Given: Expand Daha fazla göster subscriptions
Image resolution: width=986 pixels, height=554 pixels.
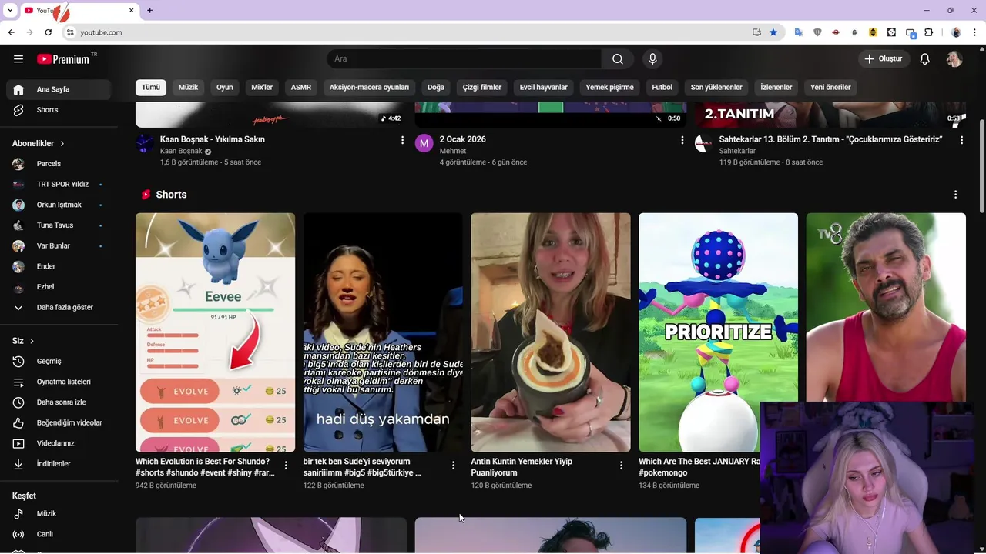Looking at the screenshot, I should point(59,307).
